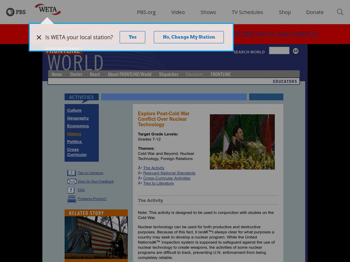The image size is (350, 262).
Task: Open the FAQ link
Action: 81,190
